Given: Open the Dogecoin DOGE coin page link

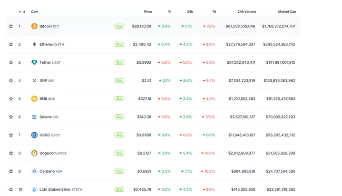Looking at the screenshot, I should pyautogui.click(x=53, y=153).
